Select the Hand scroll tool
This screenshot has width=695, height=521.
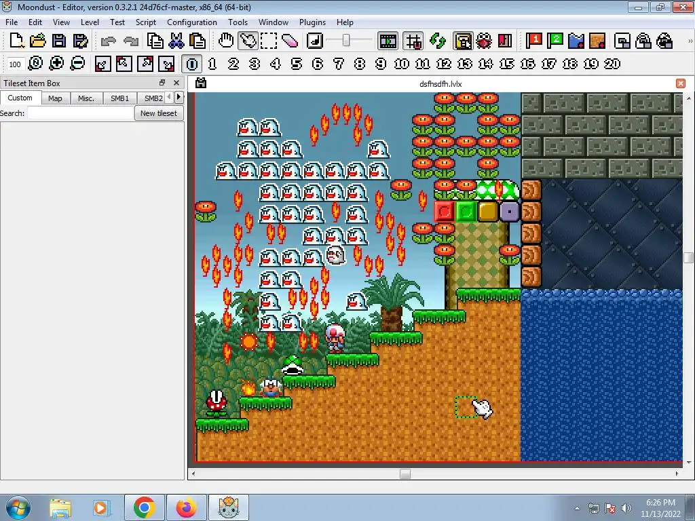(x=226, y=41)
